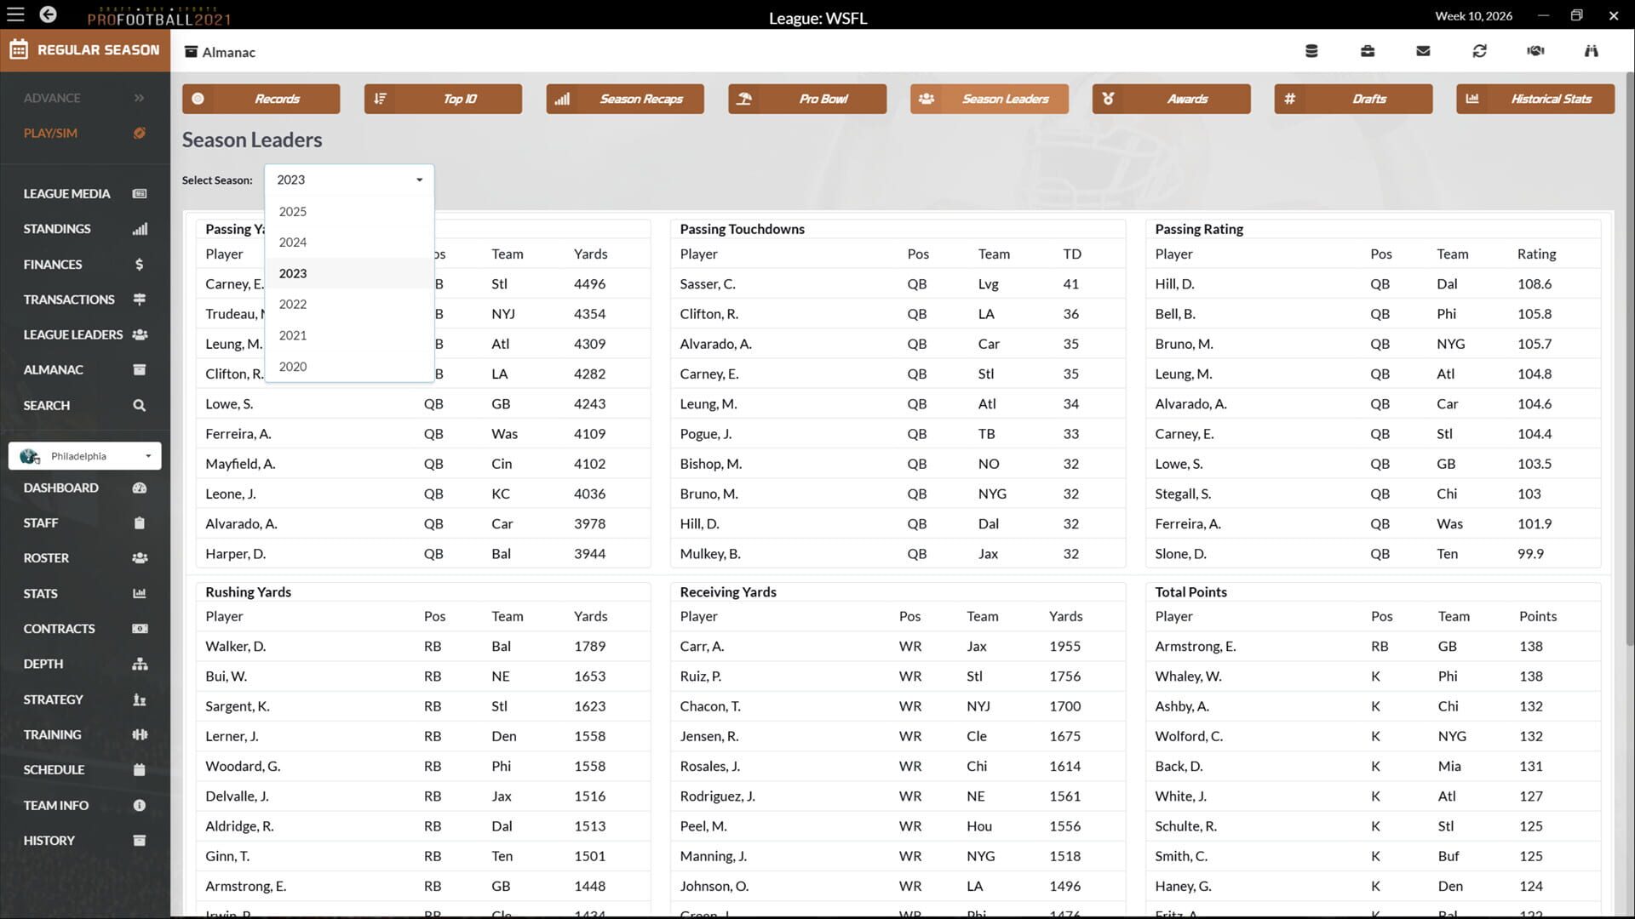Choose 2023 option in season list
This screenshot has height=919, width=1635.
[x=349, y=274]
